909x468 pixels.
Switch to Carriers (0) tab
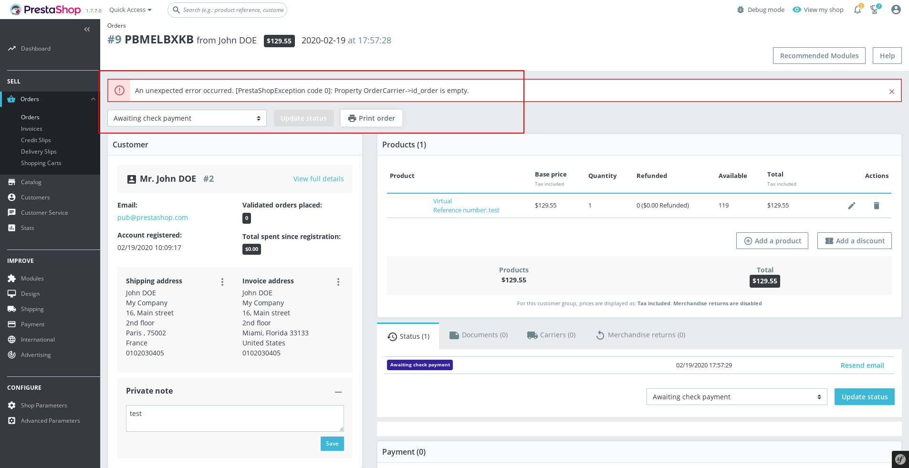pyautogui.click(x=551, y=335)
